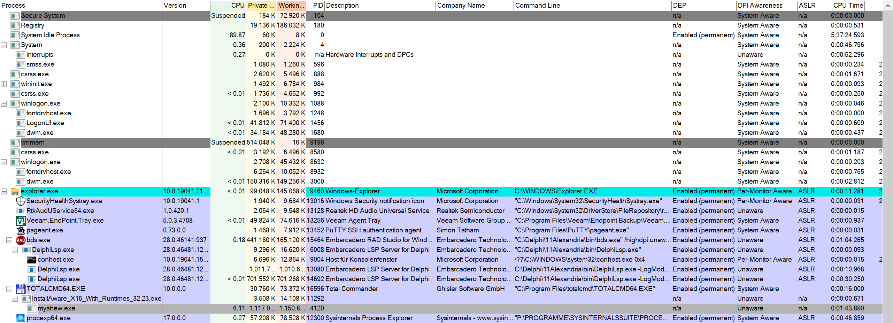
Task: Sort by the ASLR column header
Action: click(810, 5)
